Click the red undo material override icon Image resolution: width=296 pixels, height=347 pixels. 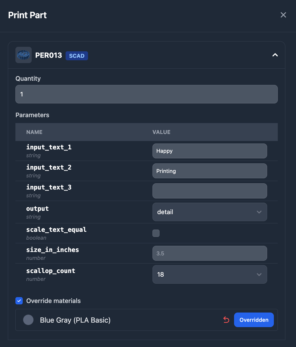pyautogui.click(x=226, y=320)
